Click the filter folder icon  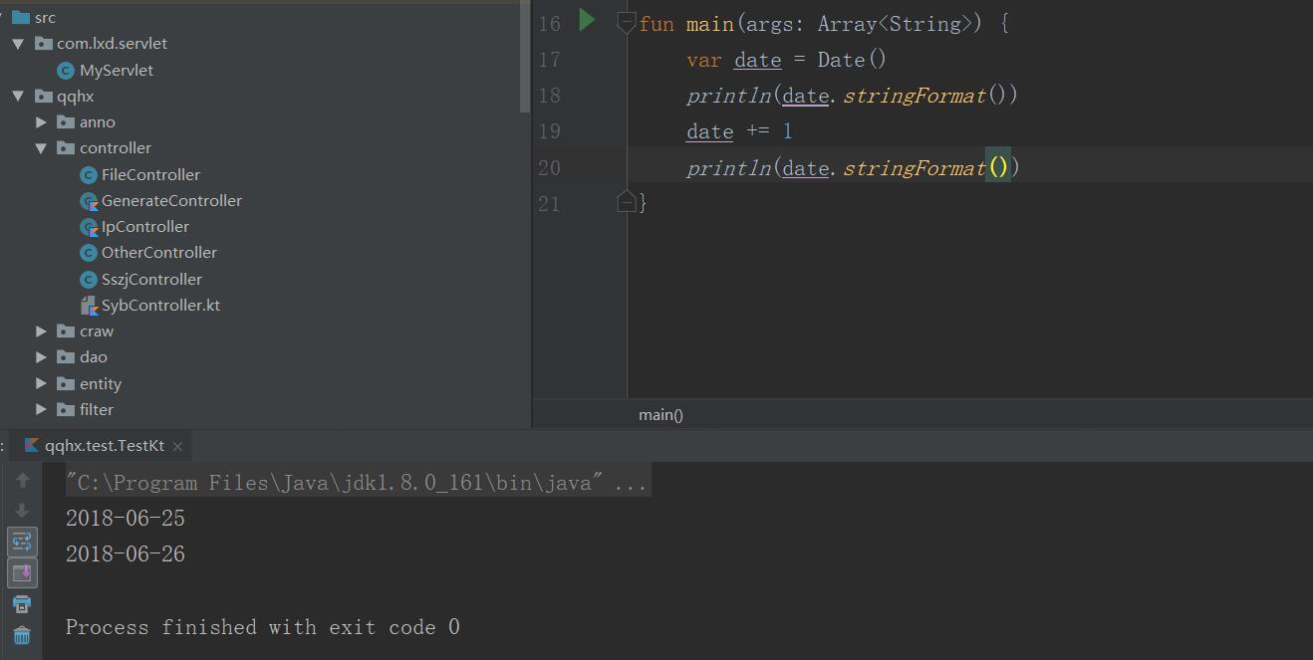[66, 409]
